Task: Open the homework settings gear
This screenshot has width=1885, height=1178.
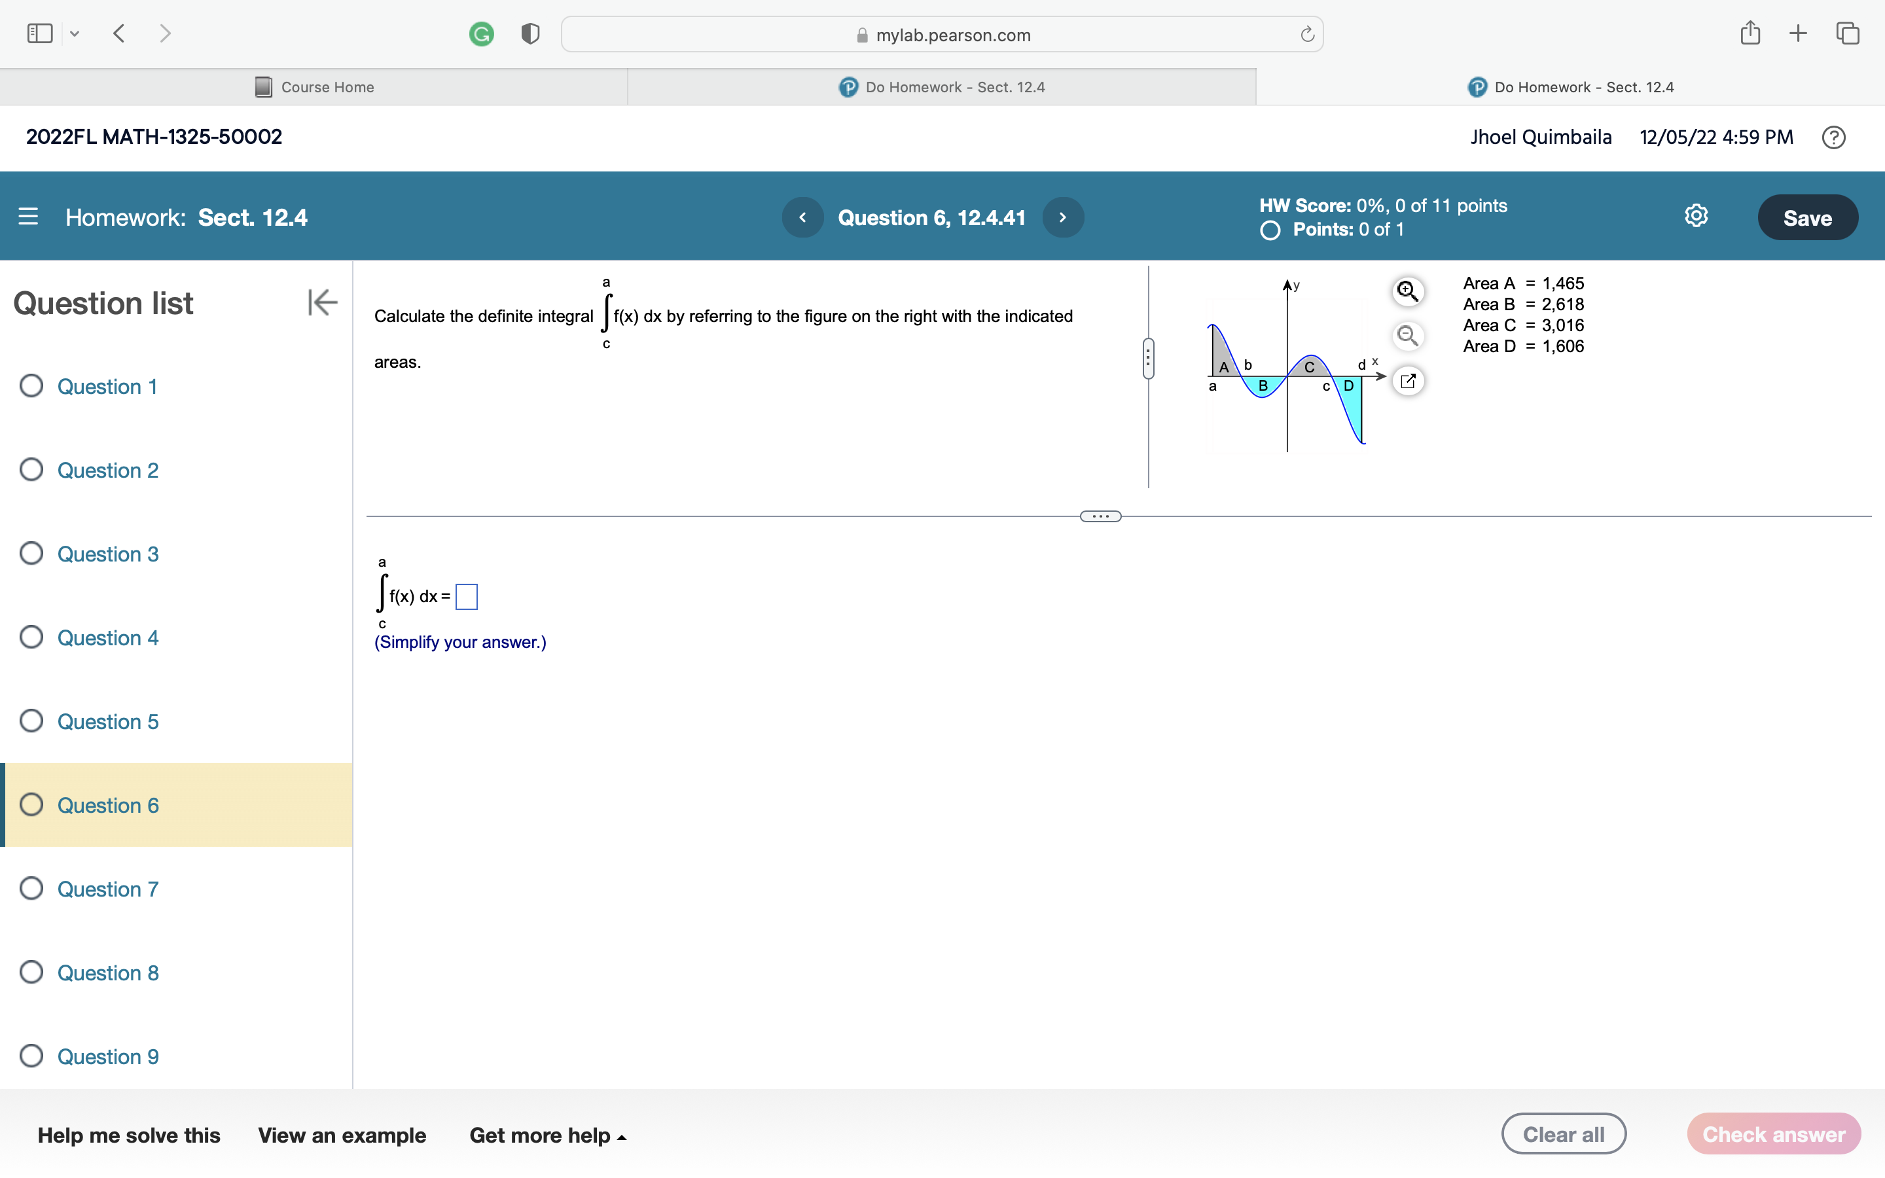Action: [x=1696, y=216]
